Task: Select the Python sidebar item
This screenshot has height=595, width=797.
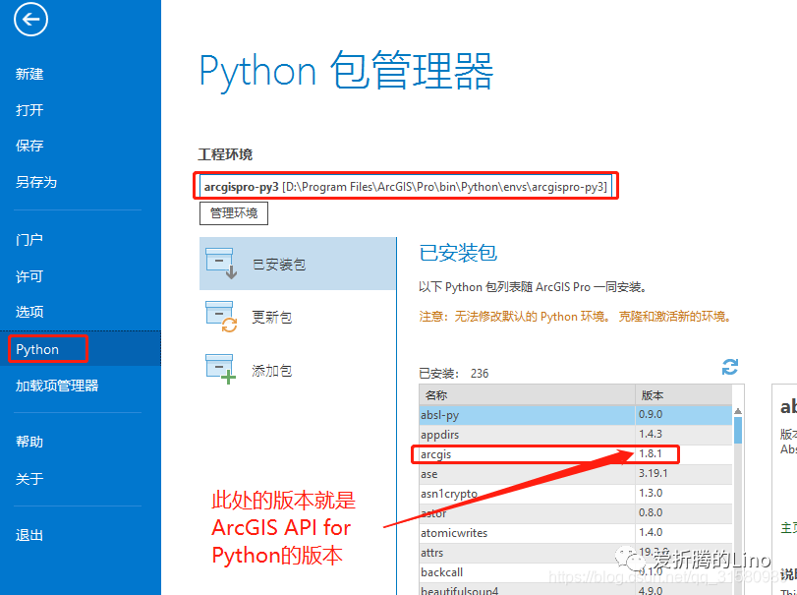Action: pyautogui.click(x=81, y=349)
